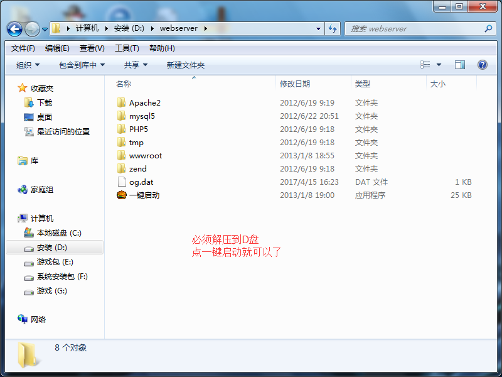The height and width of the screenshot is (377, 502).
Task: Expand the 组织 dropdown
Action: click(x=28, y=65)
